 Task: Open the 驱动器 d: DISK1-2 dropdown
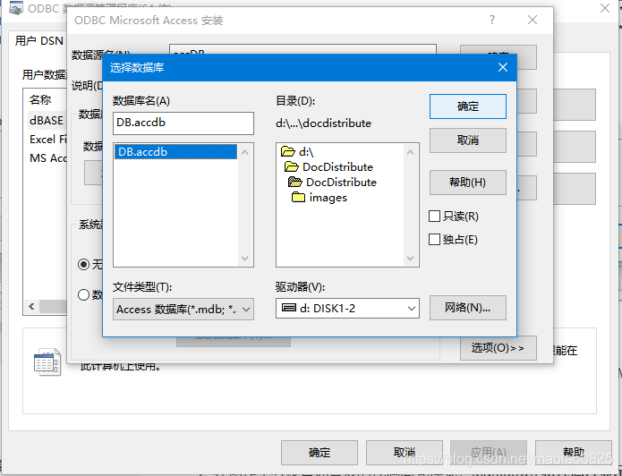tap(412, 308)
